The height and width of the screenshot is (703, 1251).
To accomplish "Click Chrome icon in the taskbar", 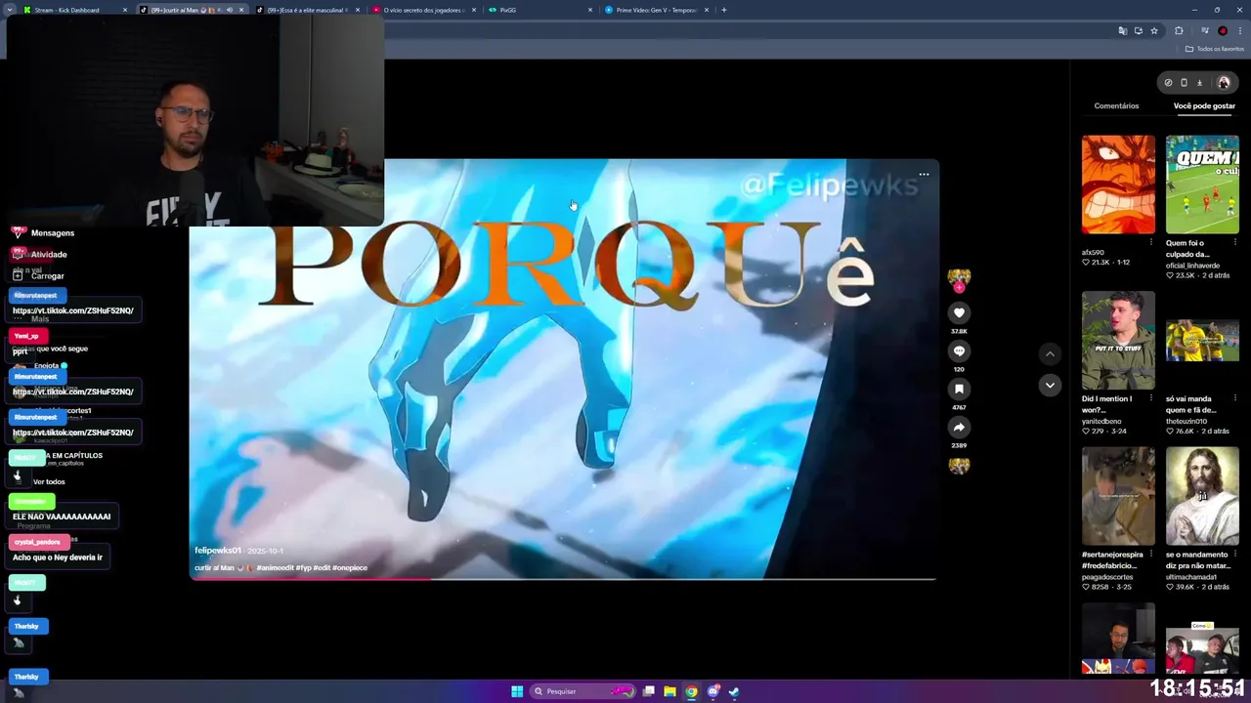I will pos(691,691).
